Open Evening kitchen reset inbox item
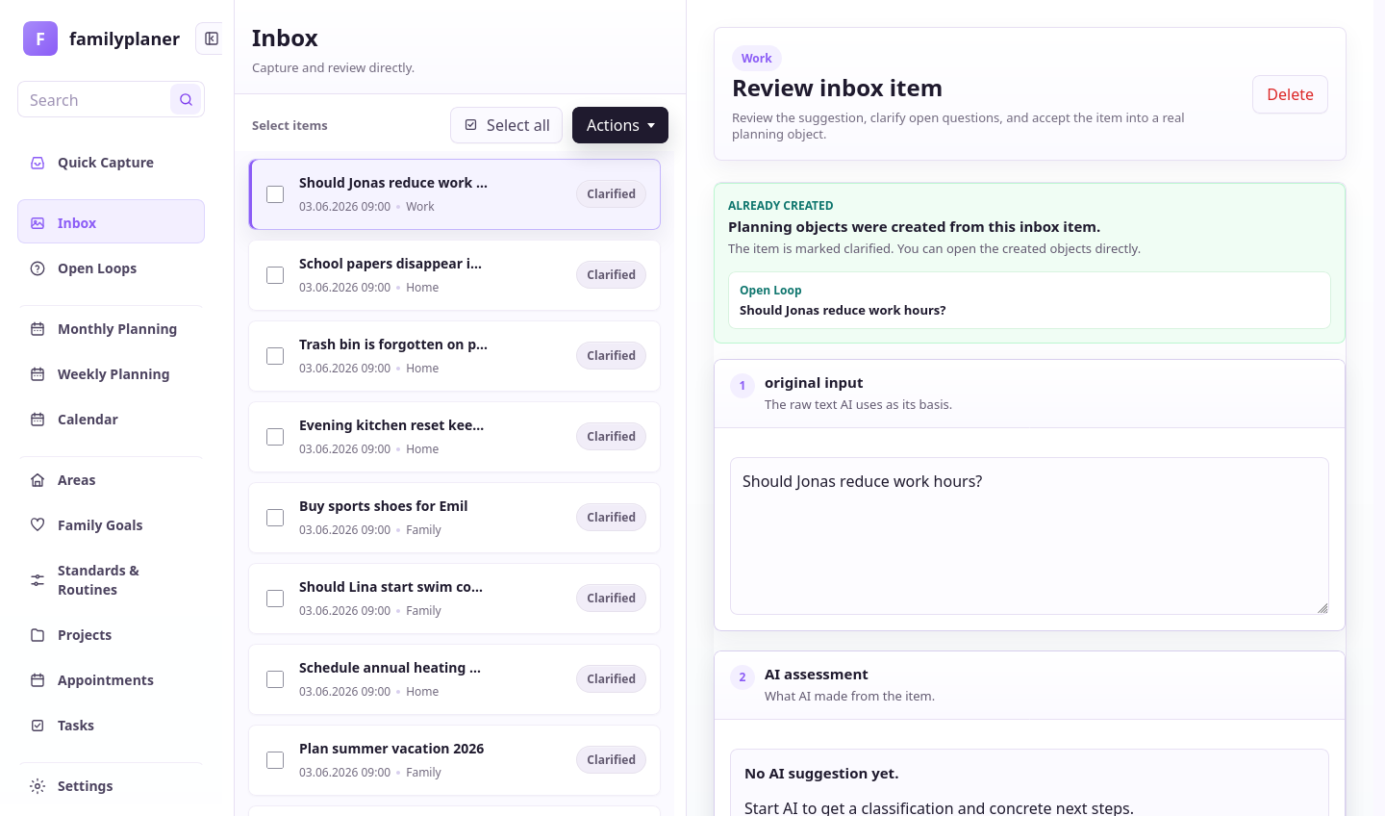The height and width of the screenshot is (816, 1385). [x=454, y=437]
